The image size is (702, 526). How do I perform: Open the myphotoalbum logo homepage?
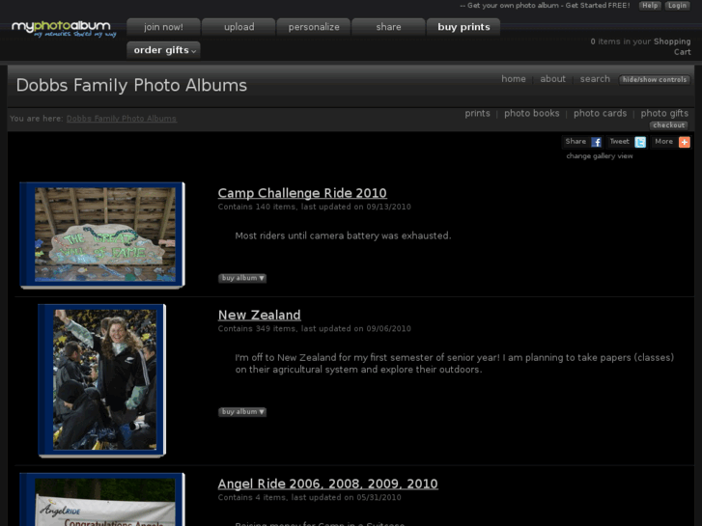[64, 29]
